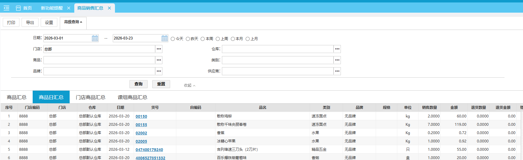The image size is (523, 160).
Task: Click ellipsis button beside 门店 field
Action: (159, 49)
